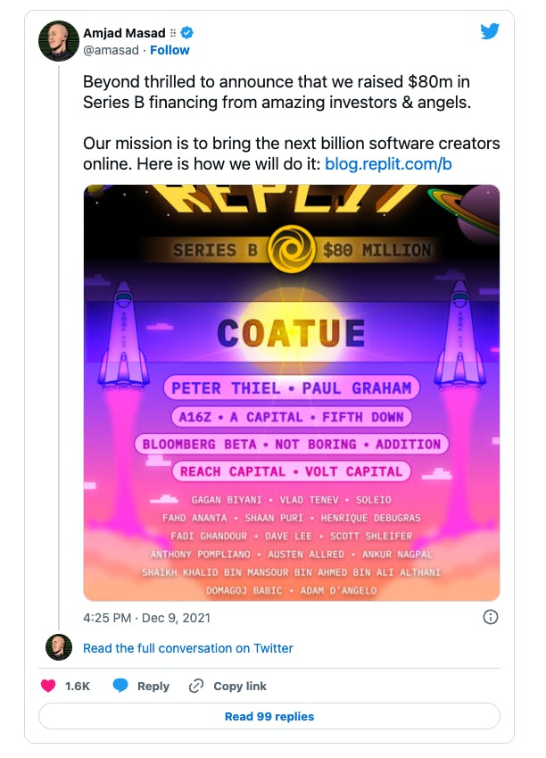Click the Reply text label

[153, 686]
